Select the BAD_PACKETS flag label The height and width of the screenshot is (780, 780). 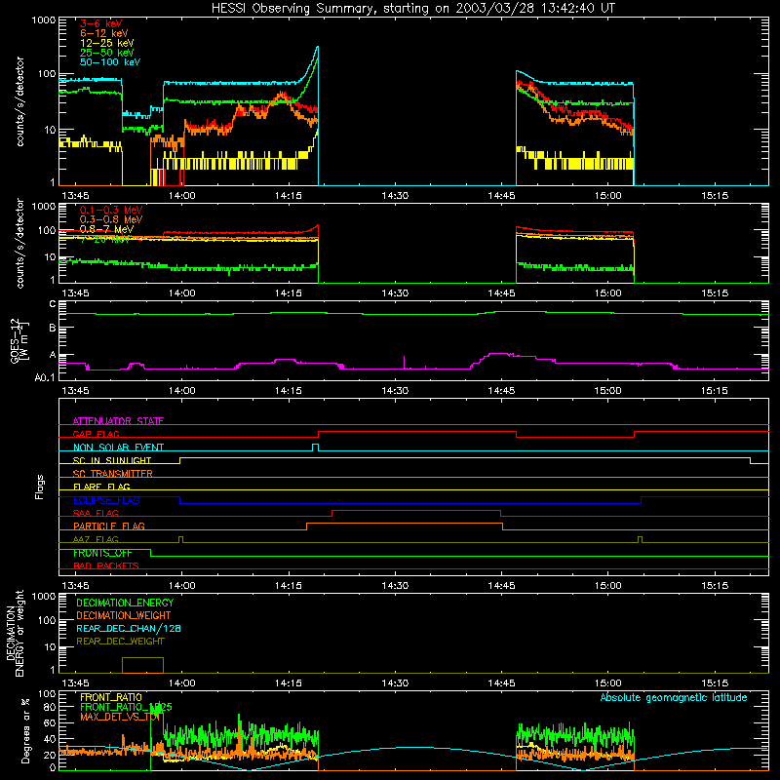tap(106, 565)
